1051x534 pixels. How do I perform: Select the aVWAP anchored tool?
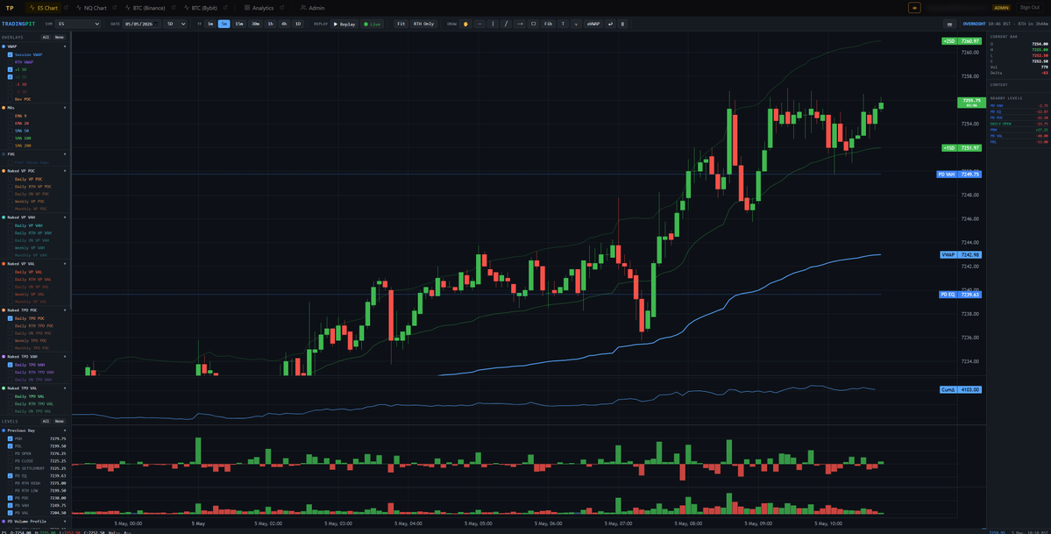[593, 24]
